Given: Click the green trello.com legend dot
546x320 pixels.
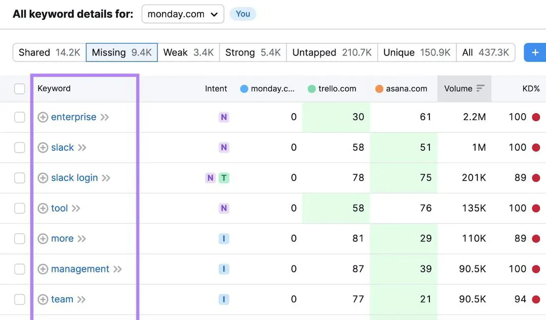Looking at the screenshot, I should [x=311, y=88].
